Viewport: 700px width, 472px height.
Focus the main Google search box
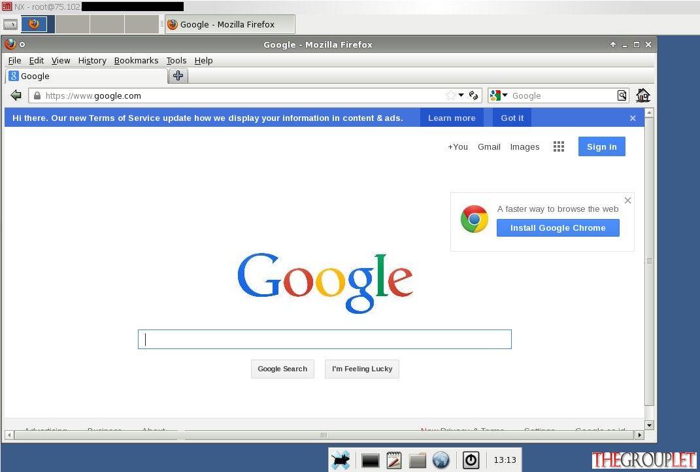325,339
